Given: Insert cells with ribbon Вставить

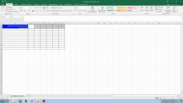Looking at the screenshot, I should (142, 9).
